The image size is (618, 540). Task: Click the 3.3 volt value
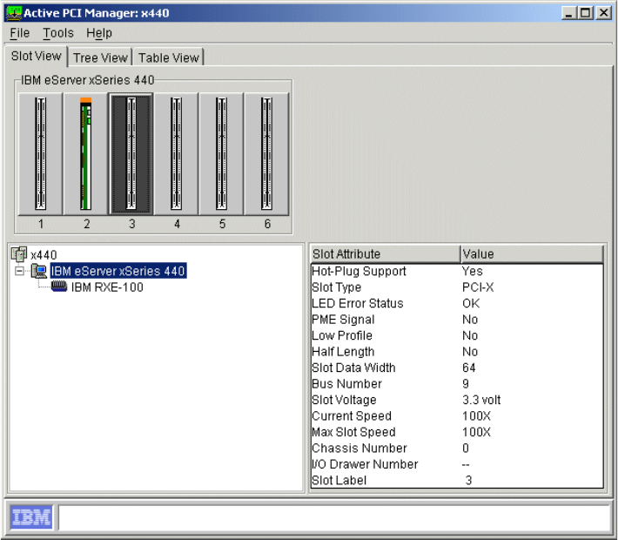point(481,400)
